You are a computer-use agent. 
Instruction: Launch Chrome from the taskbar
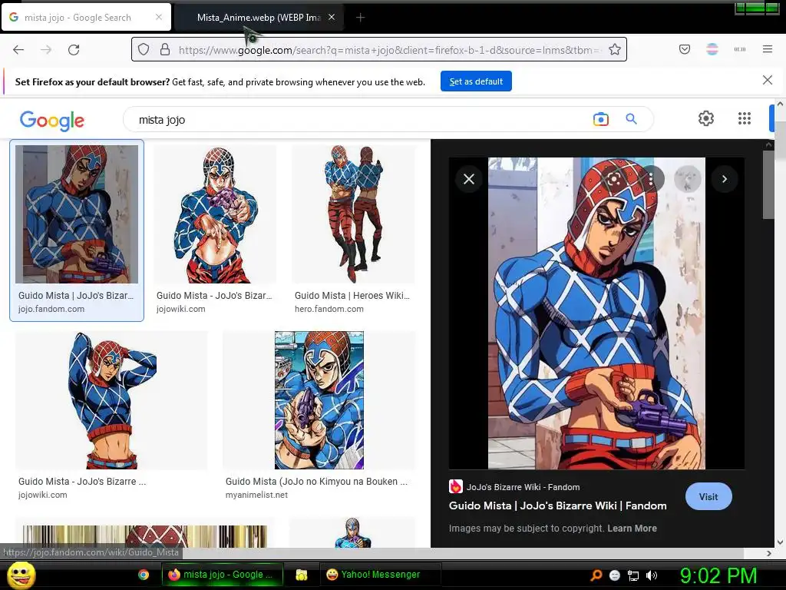point(144,575)
